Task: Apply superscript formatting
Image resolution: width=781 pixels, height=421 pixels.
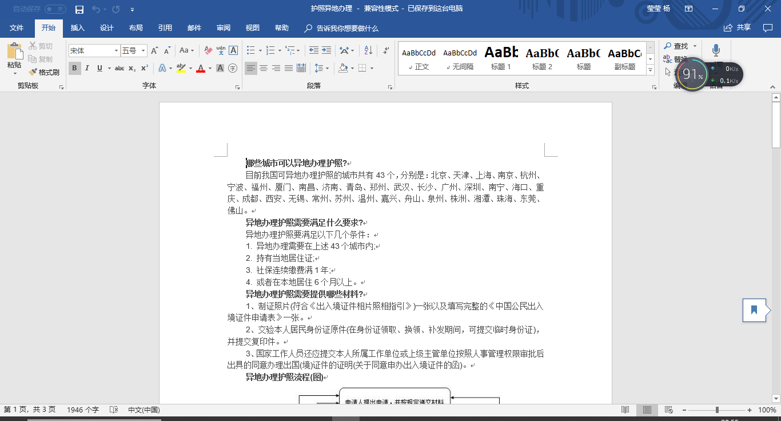Action: pyautogui.click(x=145, y=68)
